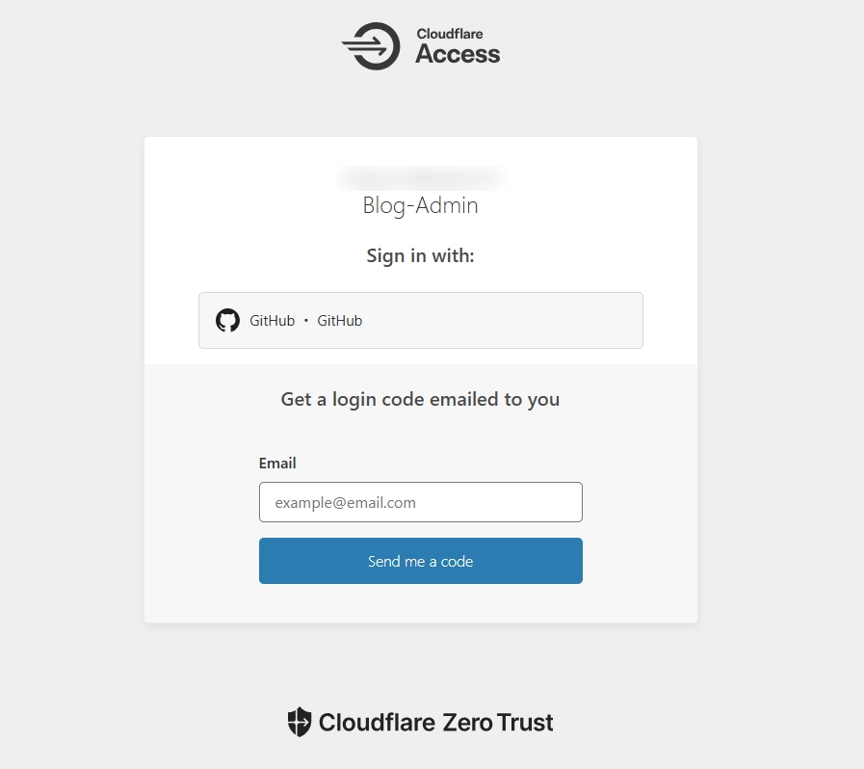Click the blurred team domain text above Blog-Admin

[420, 177]
